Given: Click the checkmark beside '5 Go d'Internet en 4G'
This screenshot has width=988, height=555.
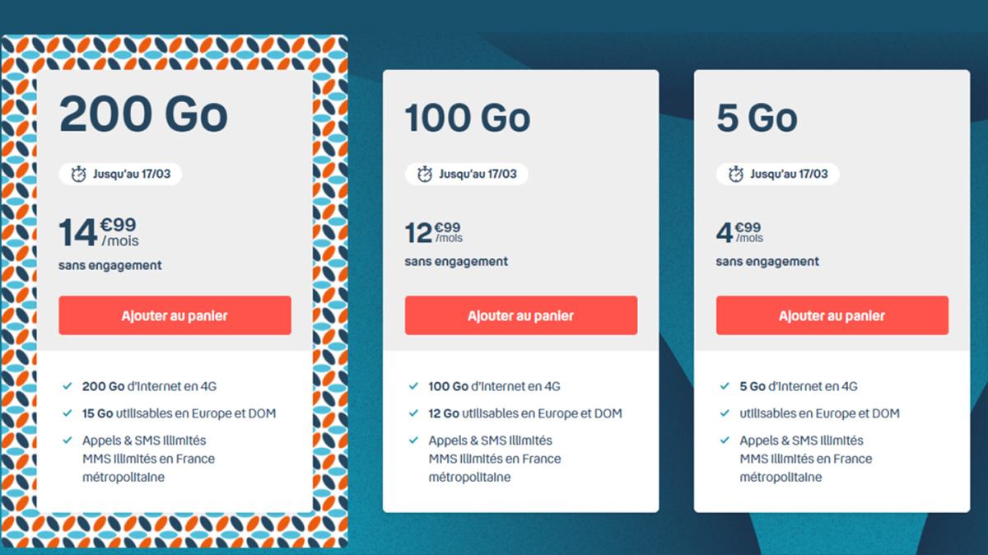Looking at the screenshot, I should pos(725,385).
